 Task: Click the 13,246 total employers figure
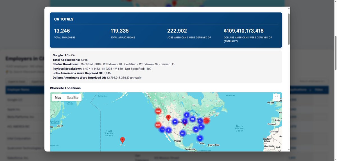coord(62,31)
